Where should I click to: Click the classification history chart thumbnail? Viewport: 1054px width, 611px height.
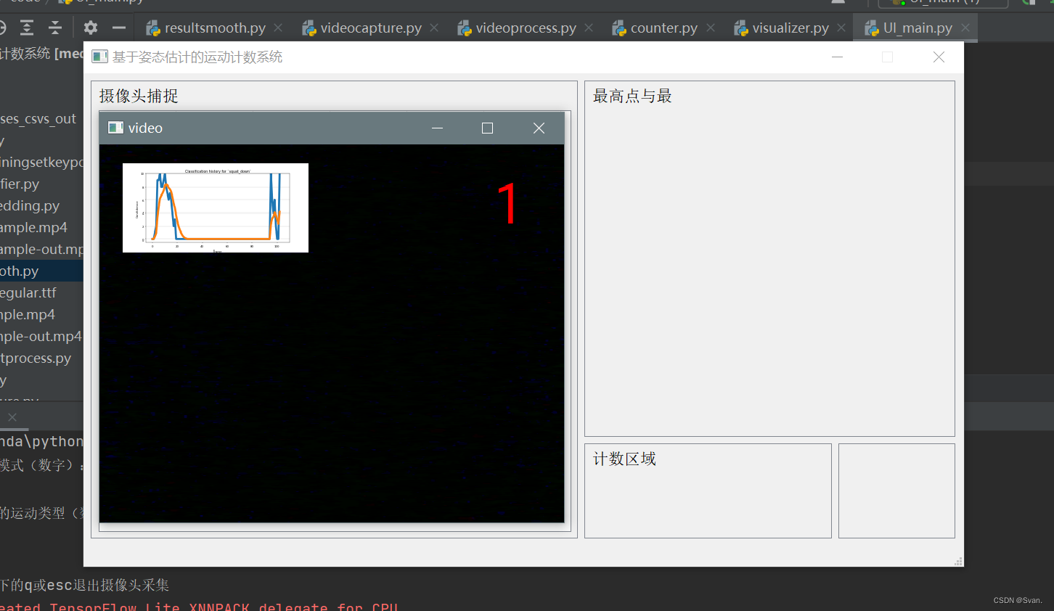[x=216, y=208]
